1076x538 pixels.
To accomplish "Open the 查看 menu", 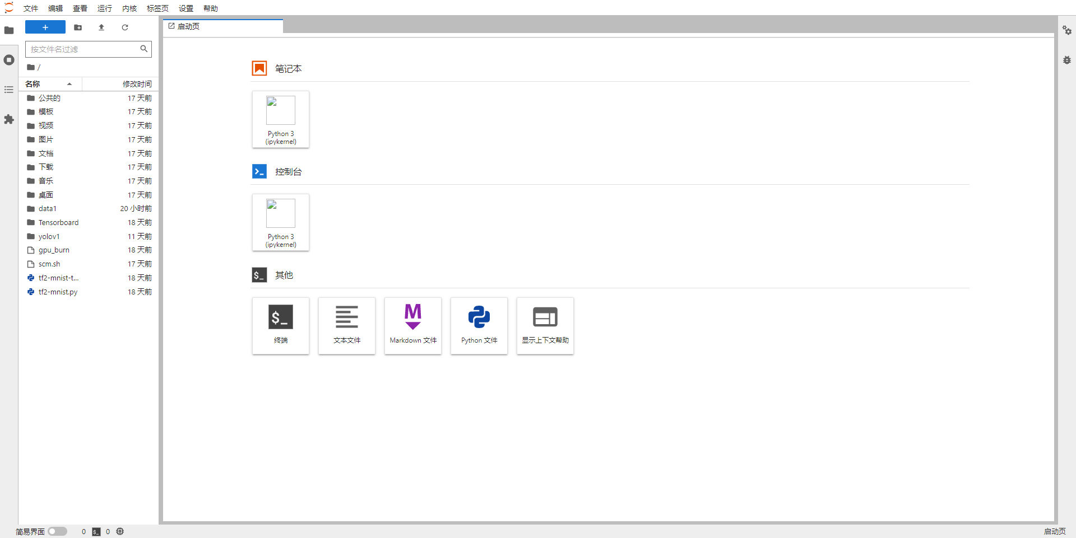I will pyautogui.click(x=80, y=8).
